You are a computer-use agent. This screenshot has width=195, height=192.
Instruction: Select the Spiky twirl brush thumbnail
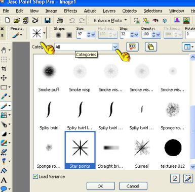pyautogui.click(x=49, y=110)
